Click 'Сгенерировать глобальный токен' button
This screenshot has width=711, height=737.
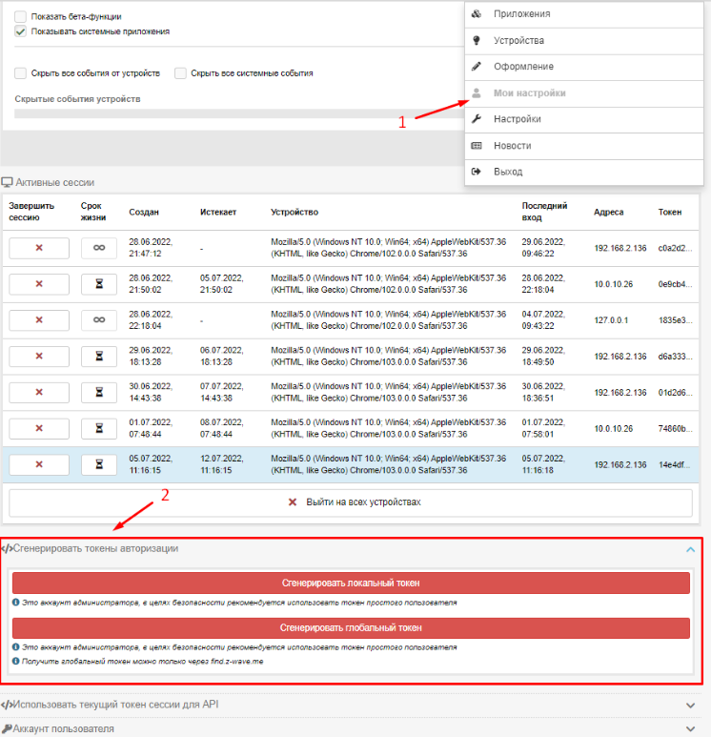point(351,628)
